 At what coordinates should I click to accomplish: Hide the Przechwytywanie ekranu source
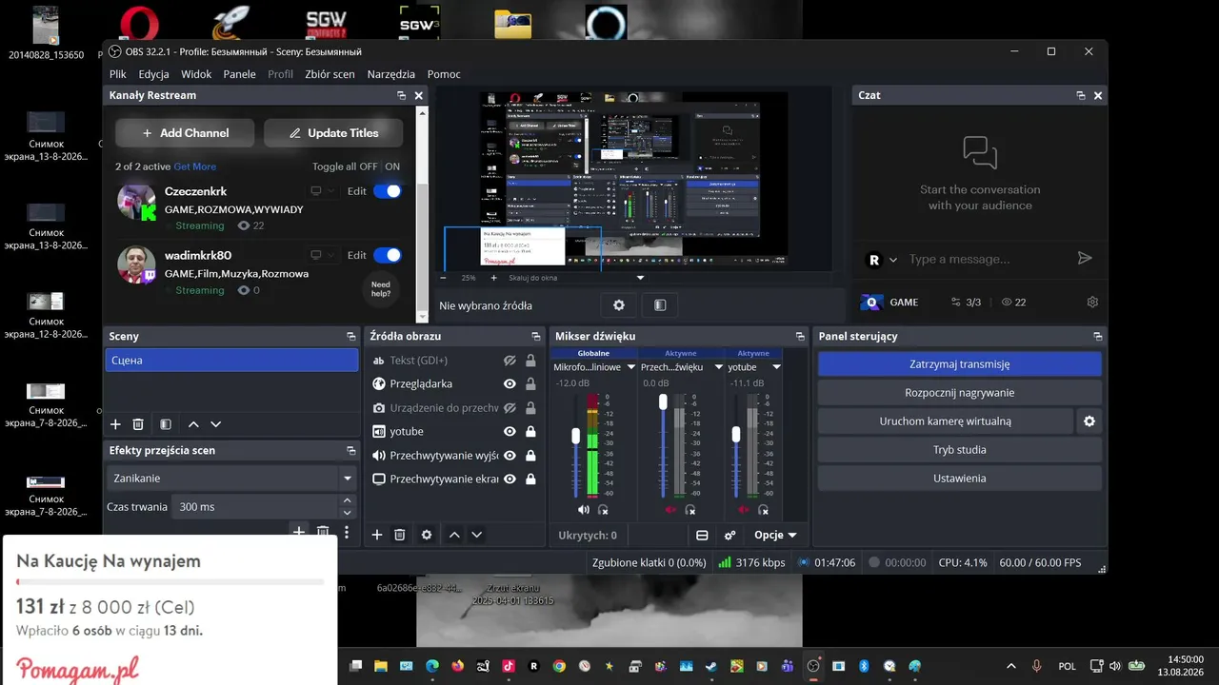[x=510, y=479]
